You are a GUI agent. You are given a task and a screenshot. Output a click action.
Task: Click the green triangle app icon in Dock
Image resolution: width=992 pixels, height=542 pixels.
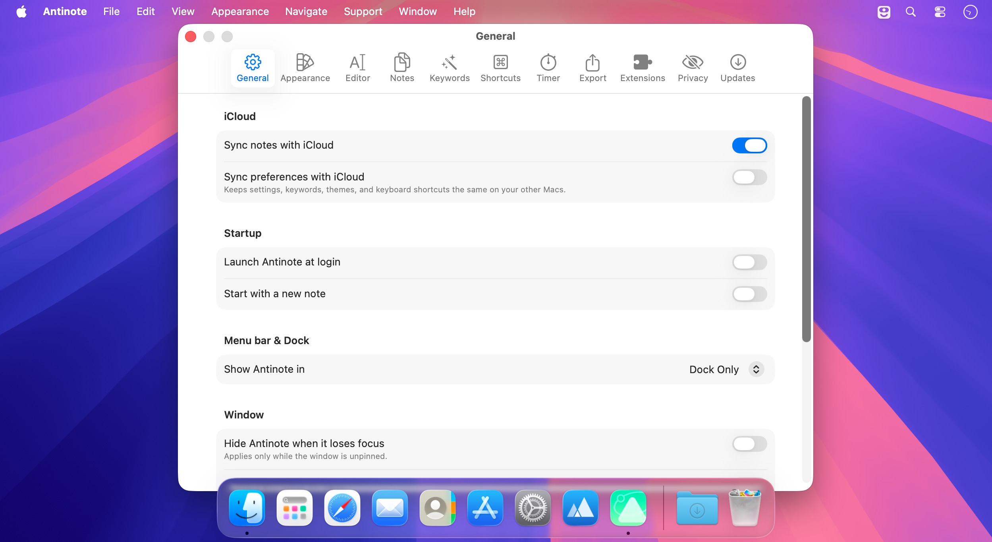click(628, 508)
